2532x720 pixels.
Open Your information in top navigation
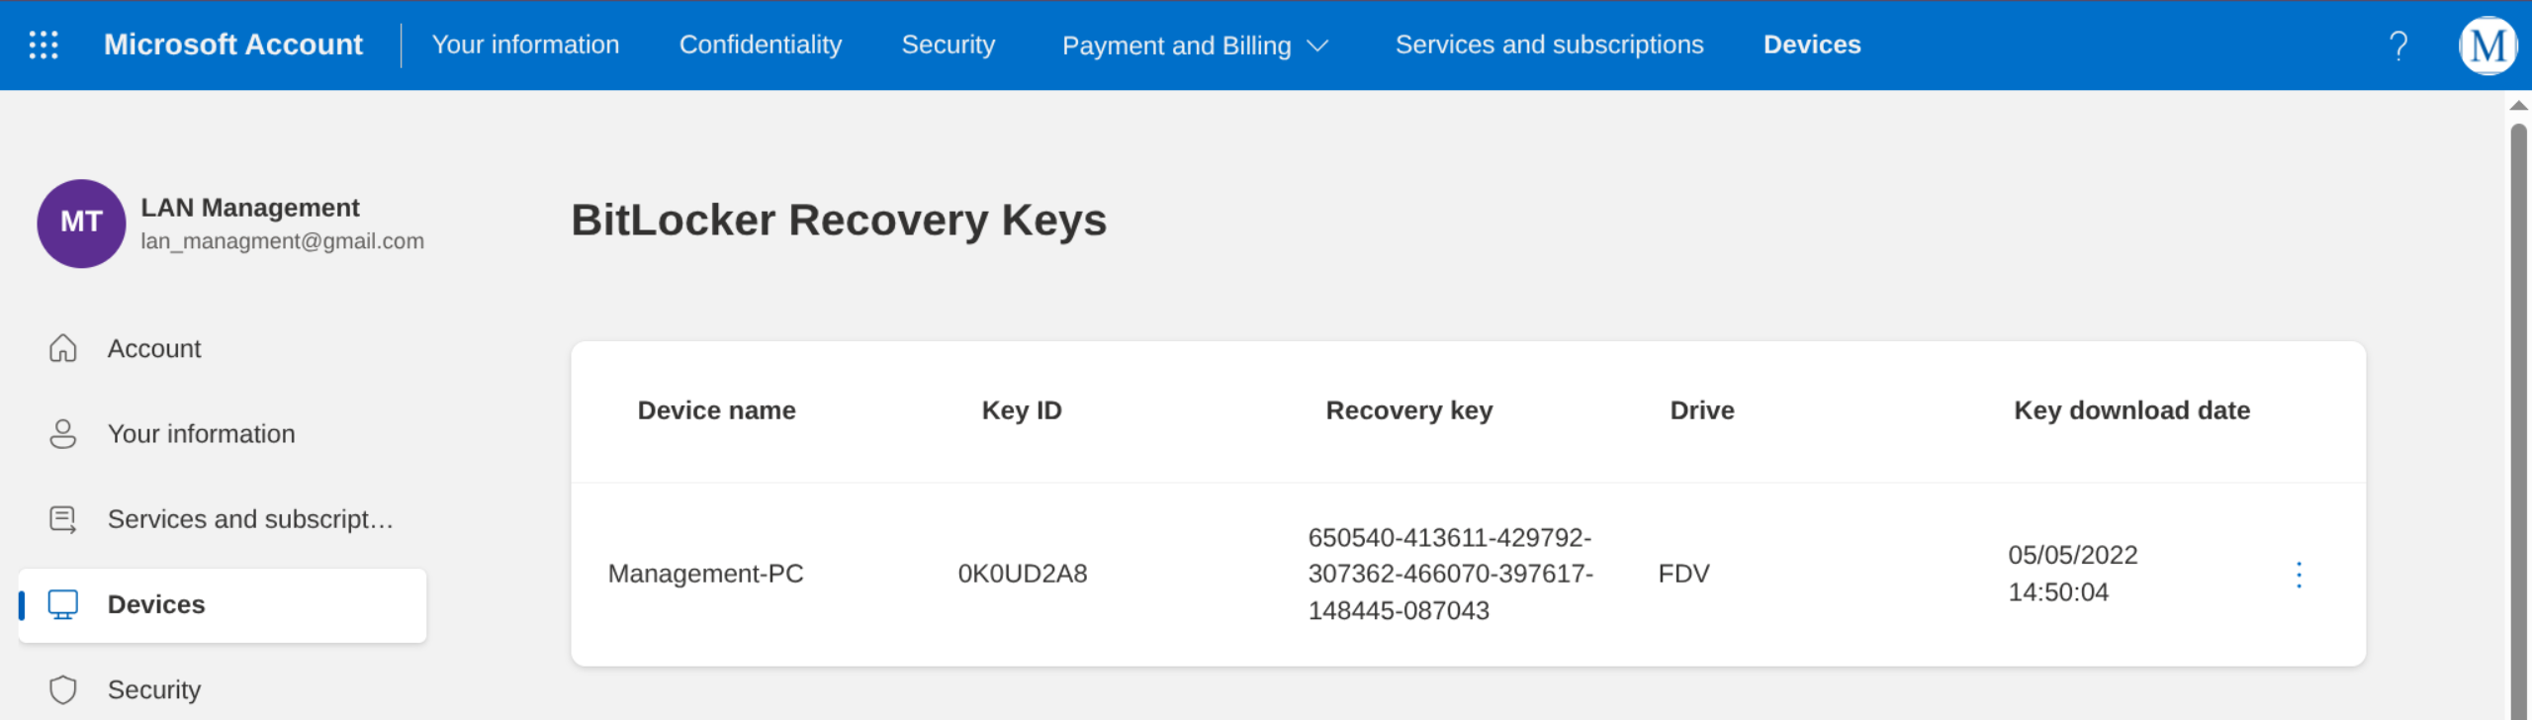coord(525,45)
